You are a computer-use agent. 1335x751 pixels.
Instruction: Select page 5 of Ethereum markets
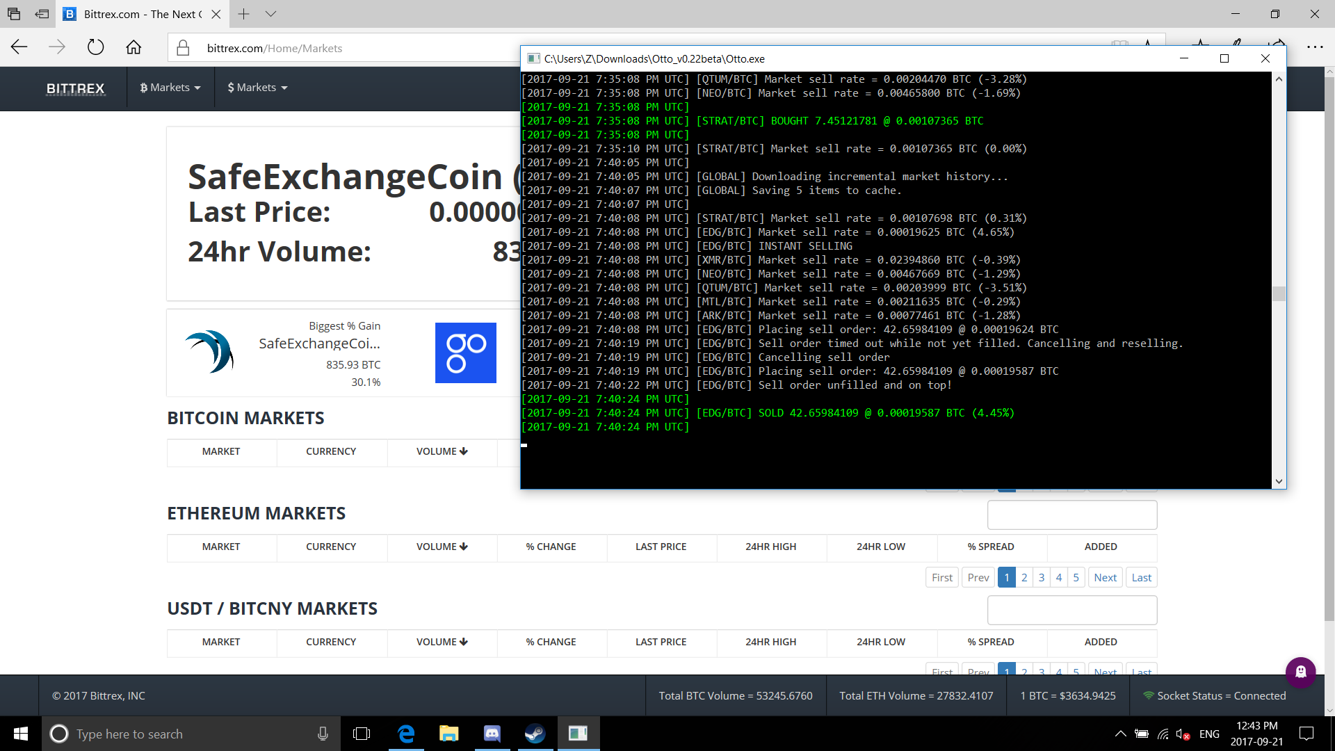click(x=1076, y=577)
